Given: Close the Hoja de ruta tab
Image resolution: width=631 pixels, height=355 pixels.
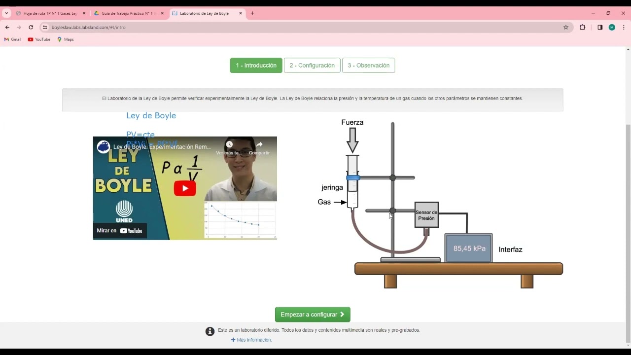Looking at the screenshot, I should (x=84, y=13).
